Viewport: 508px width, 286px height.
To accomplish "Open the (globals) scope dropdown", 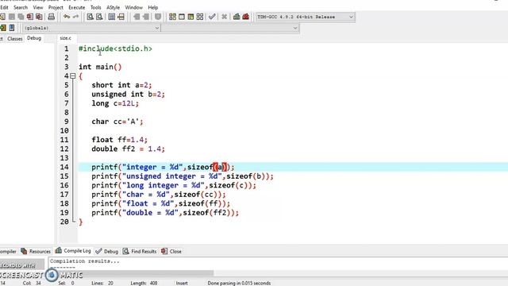I will tap(92, 29).
